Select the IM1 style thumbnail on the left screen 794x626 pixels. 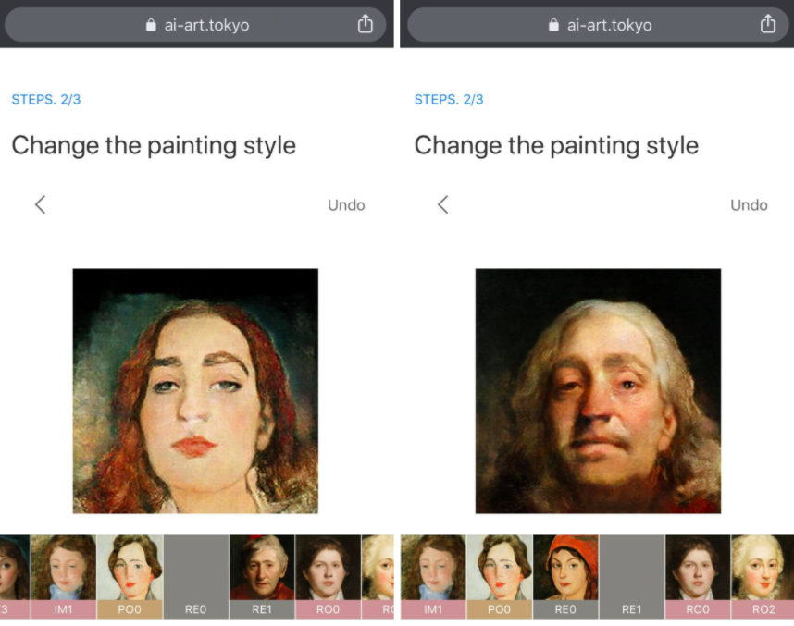tap(64, 577)
